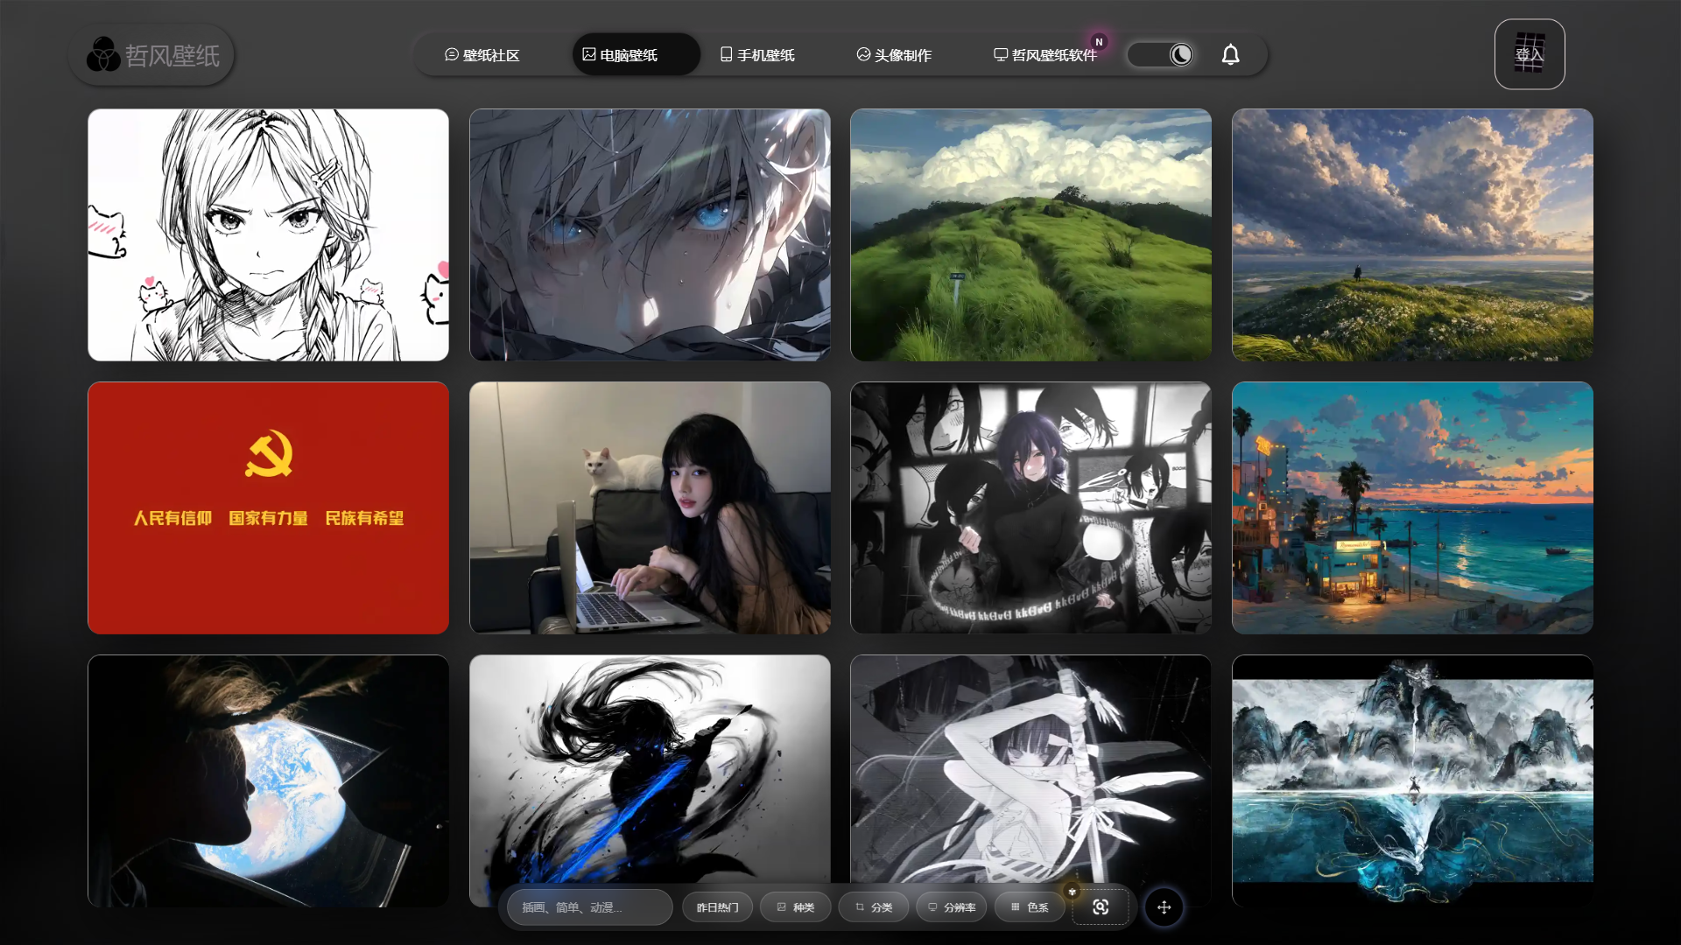Click the search box with 插画、简单、动漫
Screen dimensions: 1681x945
point(589,907)
